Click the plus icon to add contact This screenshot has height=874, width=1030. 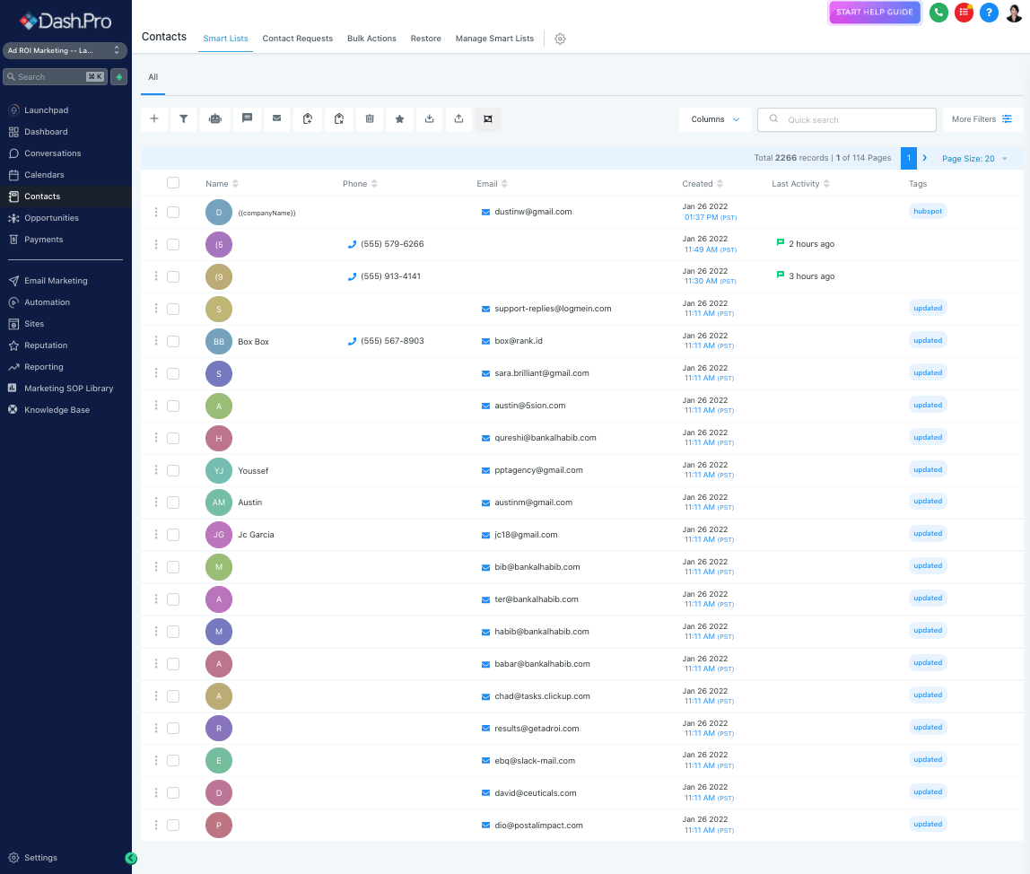point(153,119)
